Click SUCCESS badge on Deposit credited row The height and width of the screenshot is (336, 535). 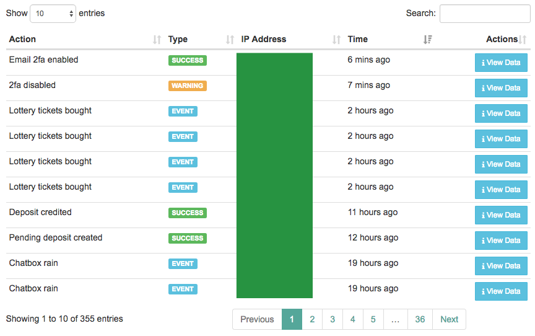pos(188,213)
